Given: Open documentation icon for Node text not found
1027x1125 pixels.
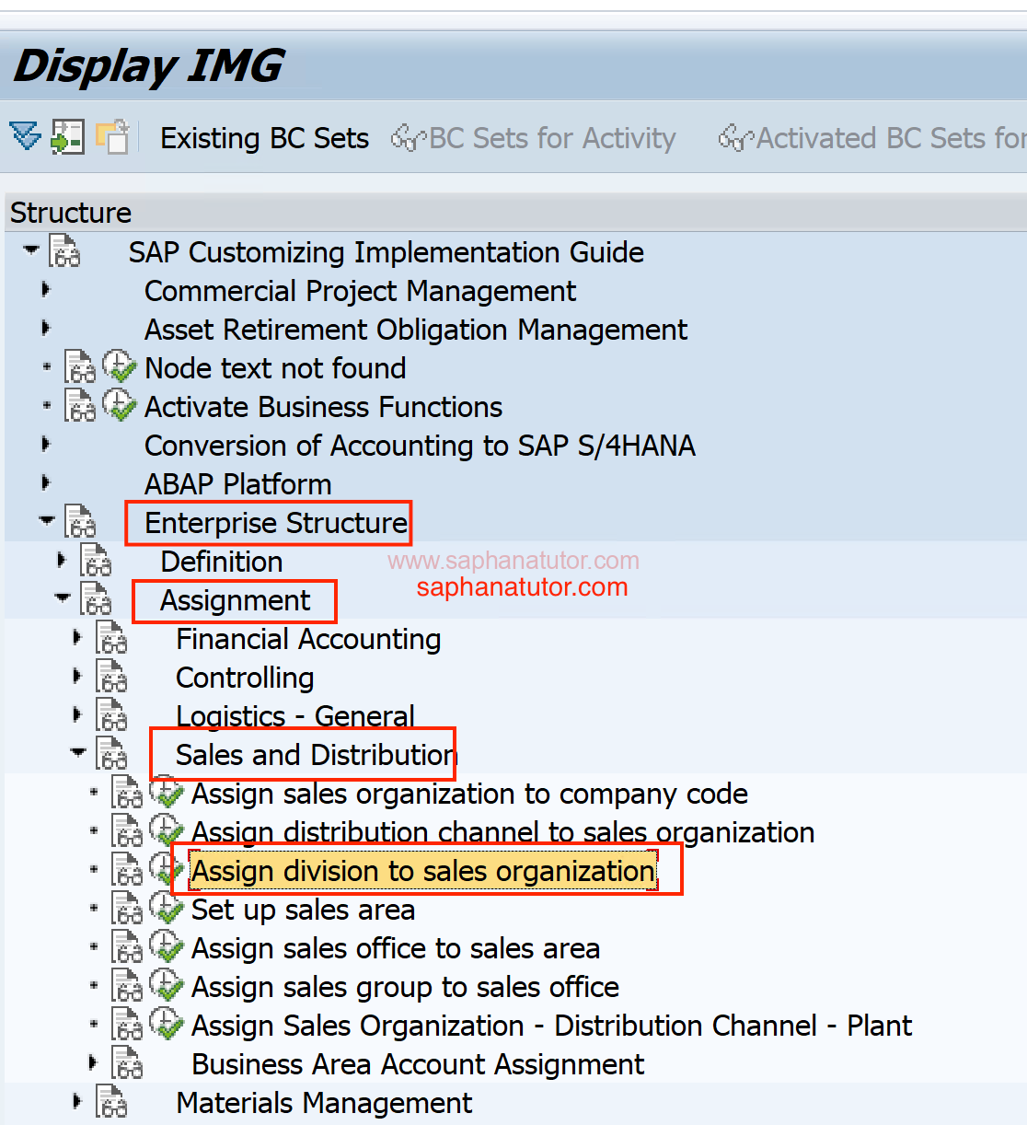Looking at the screenshot, I should coord(80,366).
